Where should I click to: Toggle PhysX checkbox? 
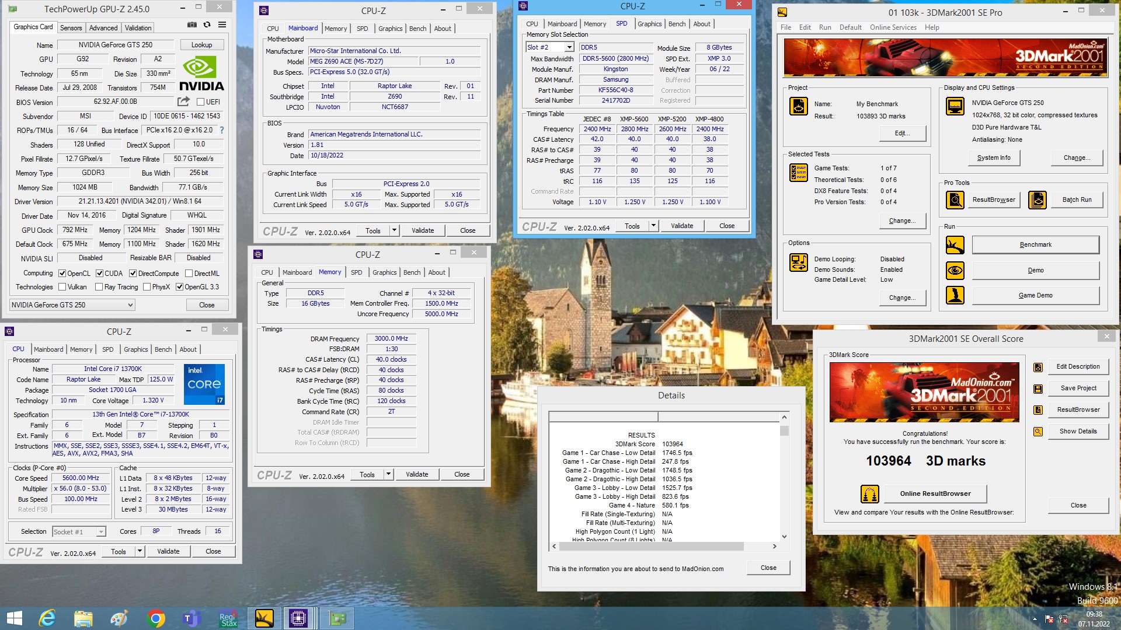tap(147, 286)
